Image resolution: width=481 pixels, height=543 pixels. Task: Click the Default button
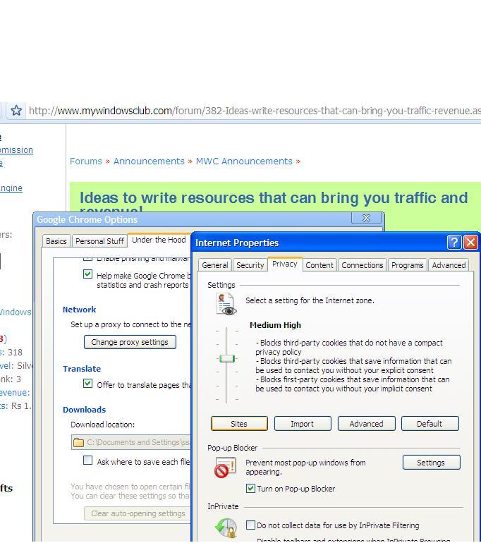430,424
